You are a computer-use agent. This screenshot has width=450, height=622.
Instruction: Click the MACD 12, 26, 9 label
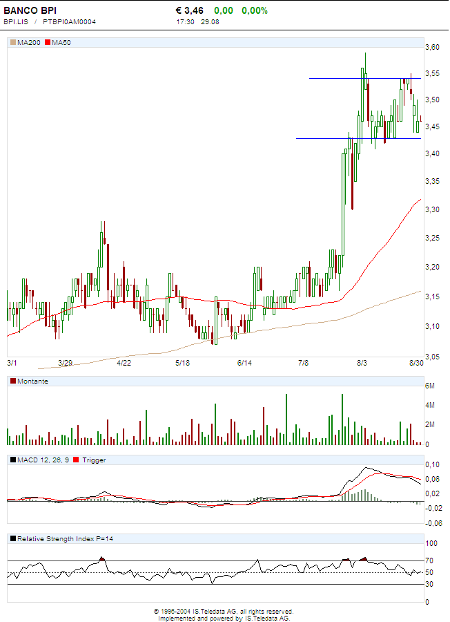pyautogui.click(x=43, y=460)
